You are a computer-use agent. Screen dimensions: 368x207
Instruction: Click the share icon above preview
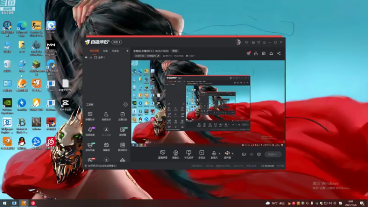click(x=279, y=53)
